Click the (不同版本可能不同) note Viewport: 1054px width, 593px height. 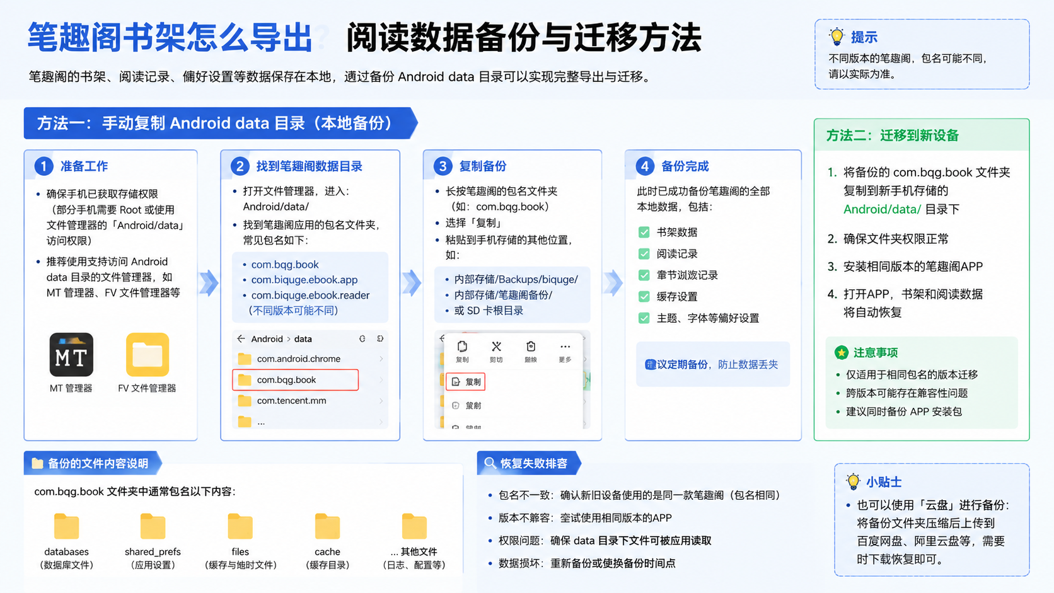(x=293, y=311)
